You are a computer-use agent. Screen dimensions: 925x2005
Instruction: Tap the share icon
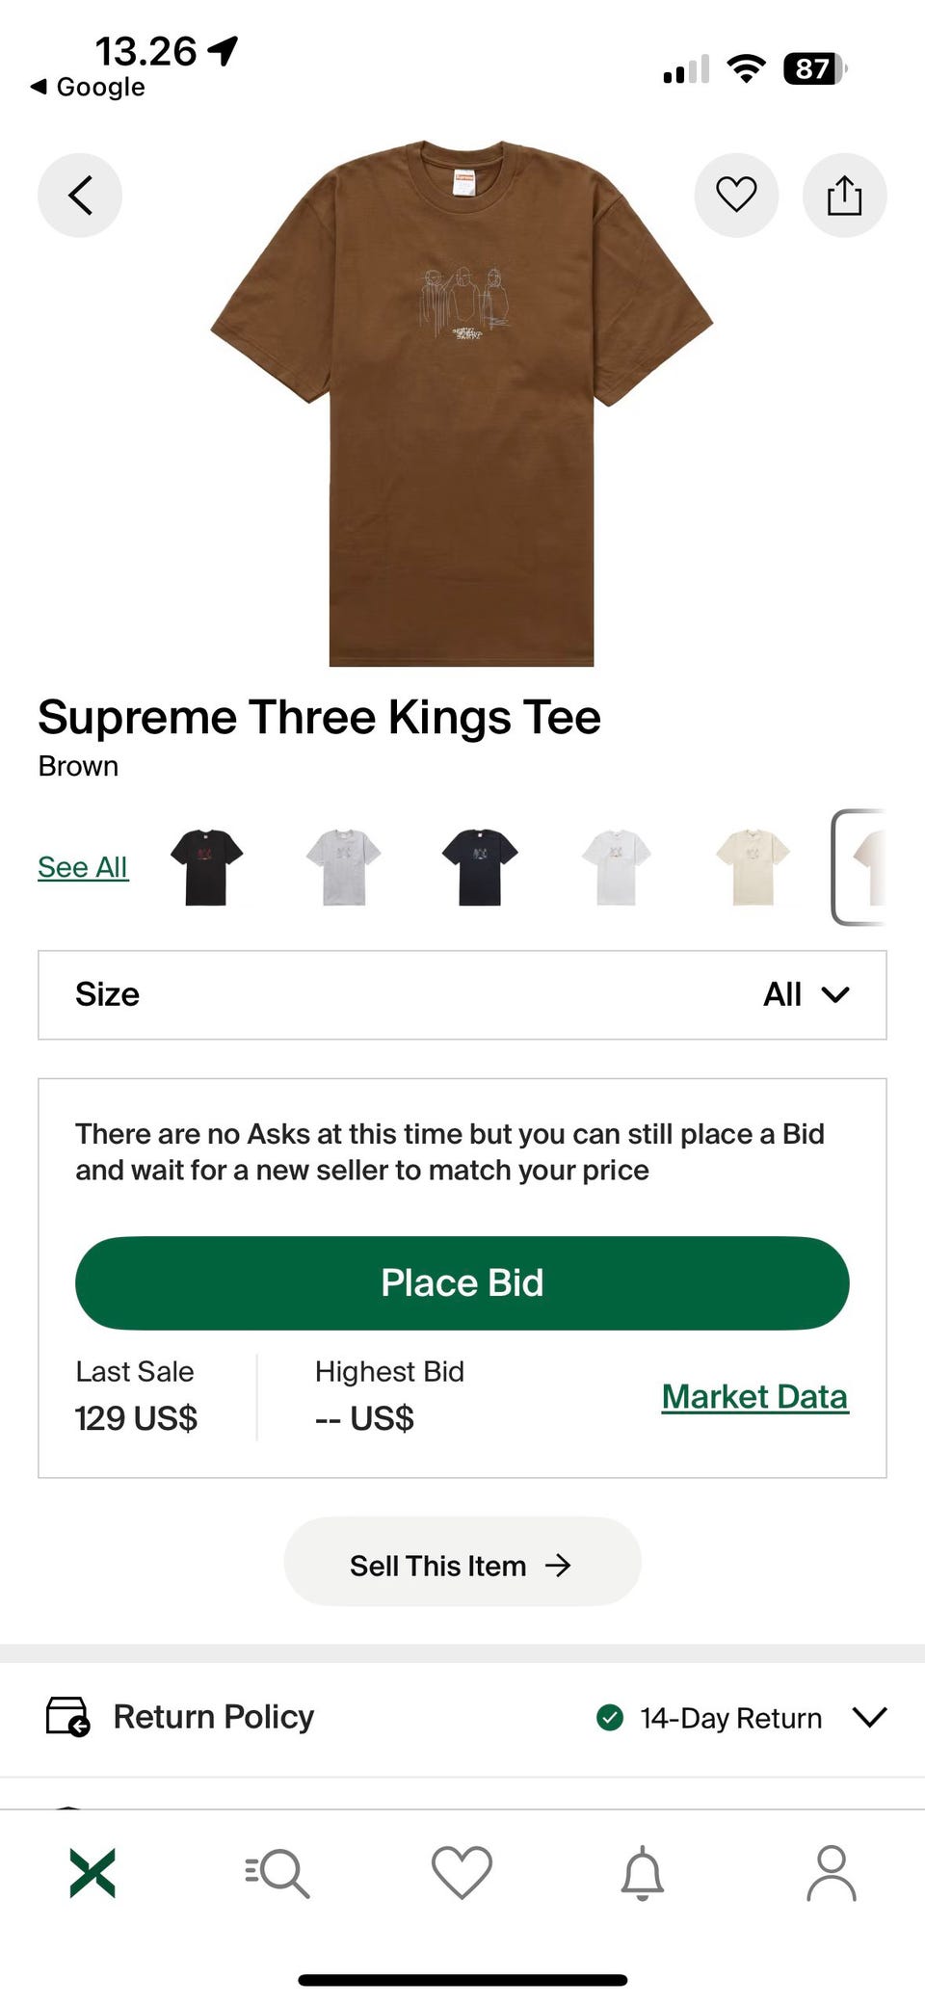[x=844, y=196]
